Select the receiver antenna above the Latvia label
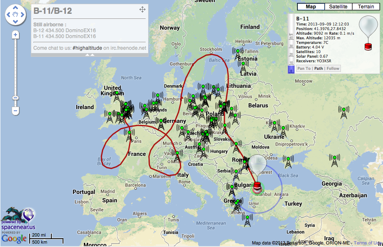The image size is (383, 247). click(243, 66)
